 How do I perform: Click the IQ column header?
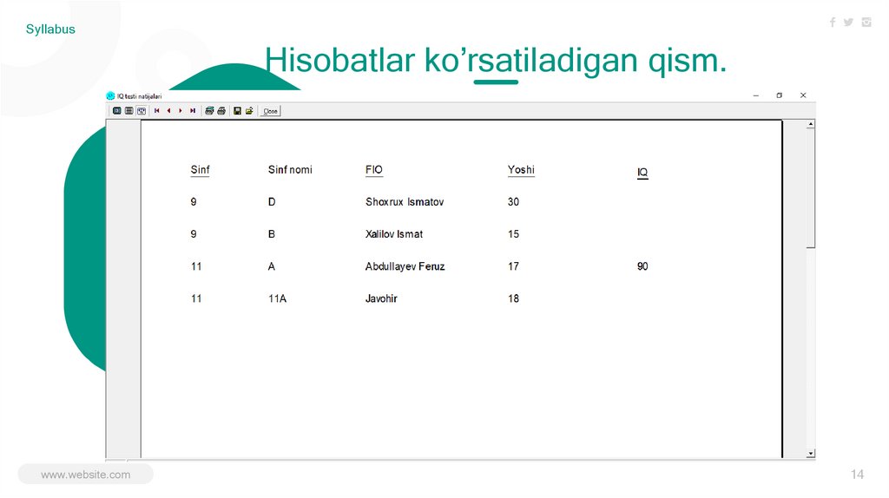(642, 173)
